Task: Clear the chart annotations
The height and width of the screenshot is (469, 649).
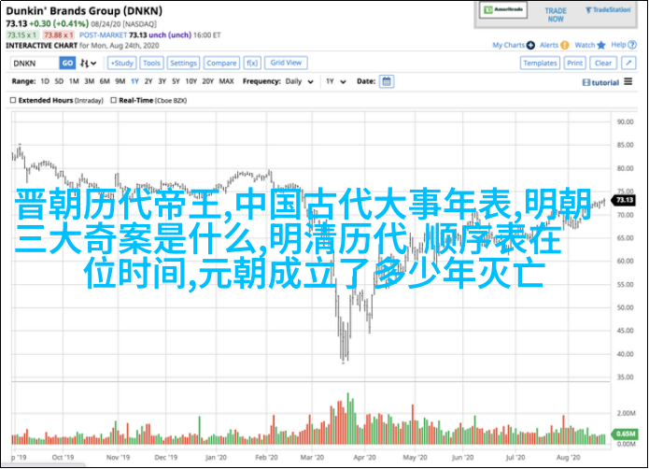Action: tap(603, 64)
